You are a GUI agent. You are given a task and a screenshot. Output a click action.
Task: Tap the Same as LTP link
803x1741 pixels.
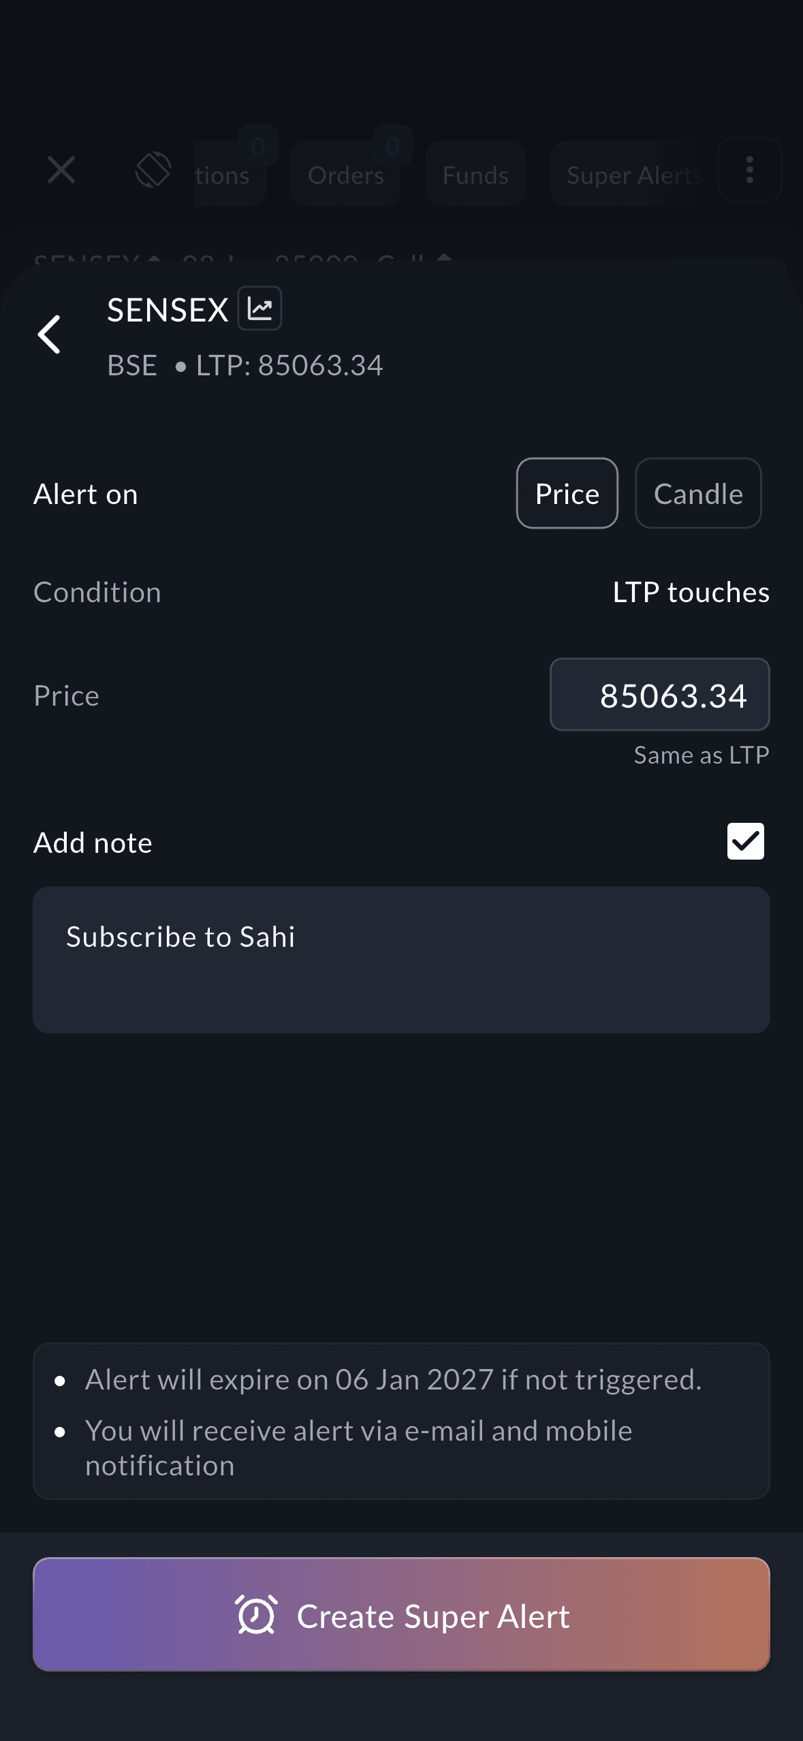point(701,755)
